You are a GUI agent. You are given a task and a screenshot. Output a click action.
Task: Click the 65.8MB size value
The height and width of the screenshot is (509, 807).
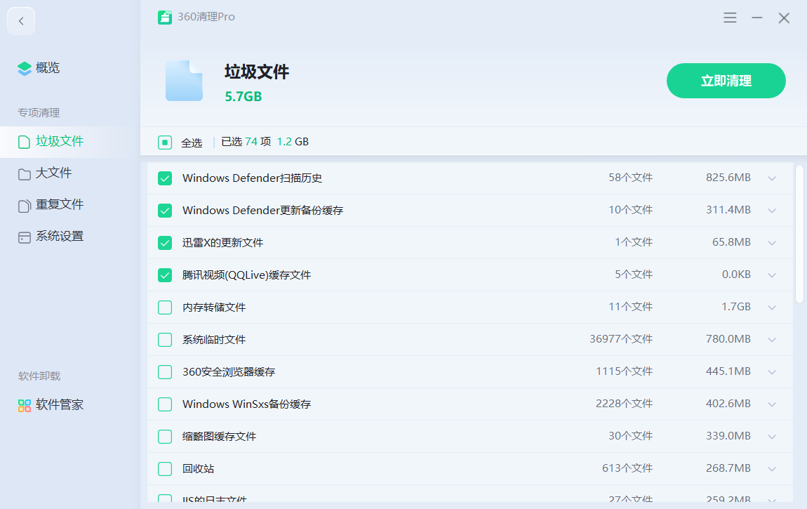coord(731,242)
